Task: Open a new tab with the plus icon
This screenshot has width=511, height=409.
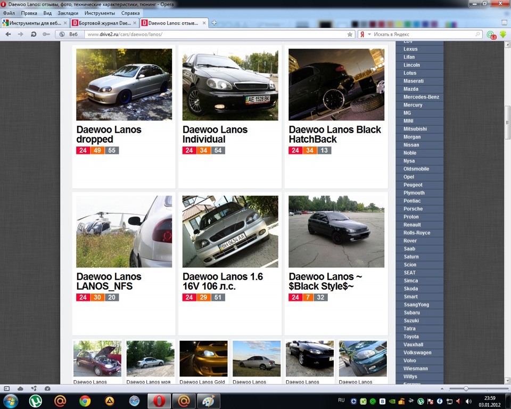Action: [214, 23]
